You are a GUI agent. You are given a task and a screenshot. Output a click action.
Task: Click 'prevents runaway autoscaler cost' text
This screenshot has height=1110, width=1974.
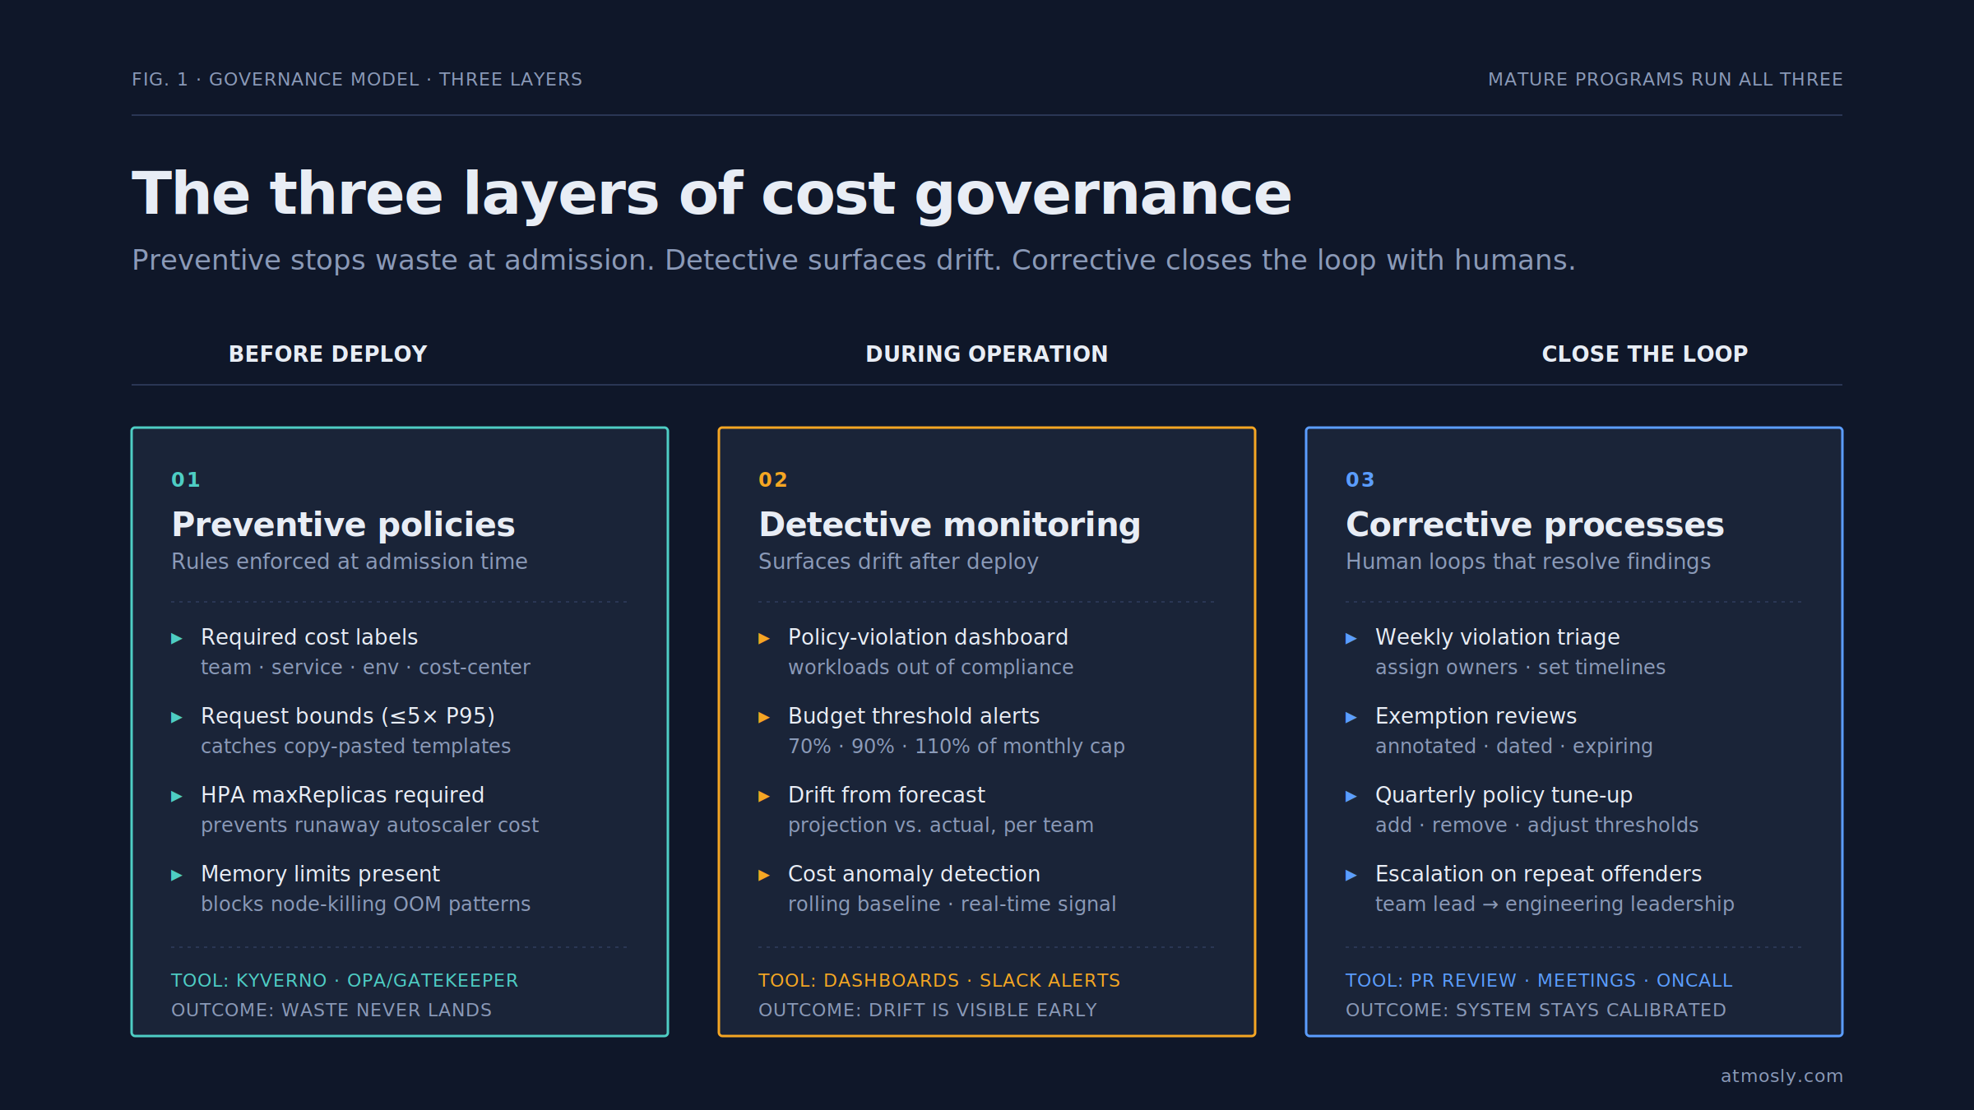click(x=369, y=826)
